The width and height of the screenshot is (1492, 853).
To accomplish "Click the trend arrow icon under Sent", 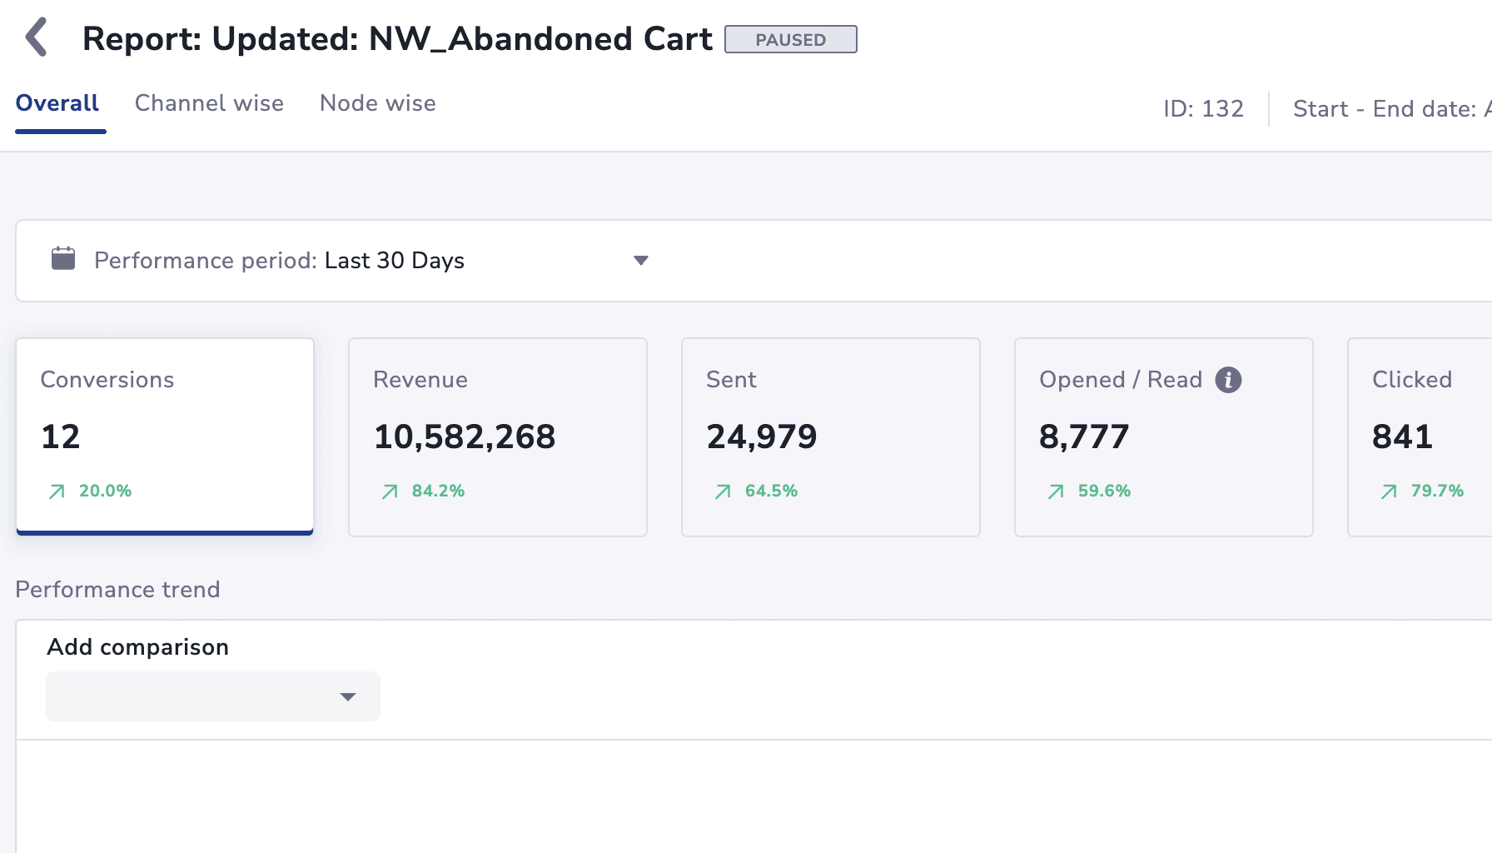I will coord(723,491).
